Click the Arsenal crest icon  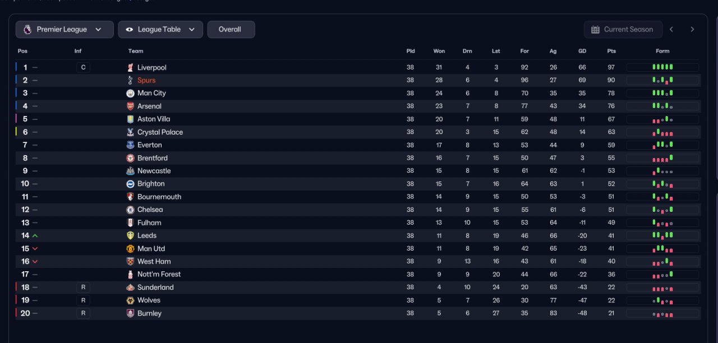130,106
